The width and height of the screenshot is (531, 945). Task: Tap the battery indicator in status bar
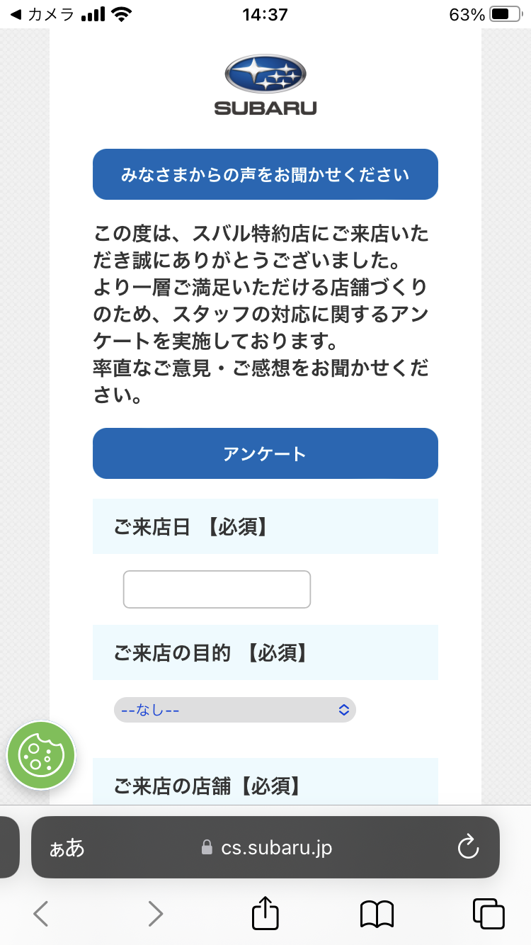coord(503,15)
